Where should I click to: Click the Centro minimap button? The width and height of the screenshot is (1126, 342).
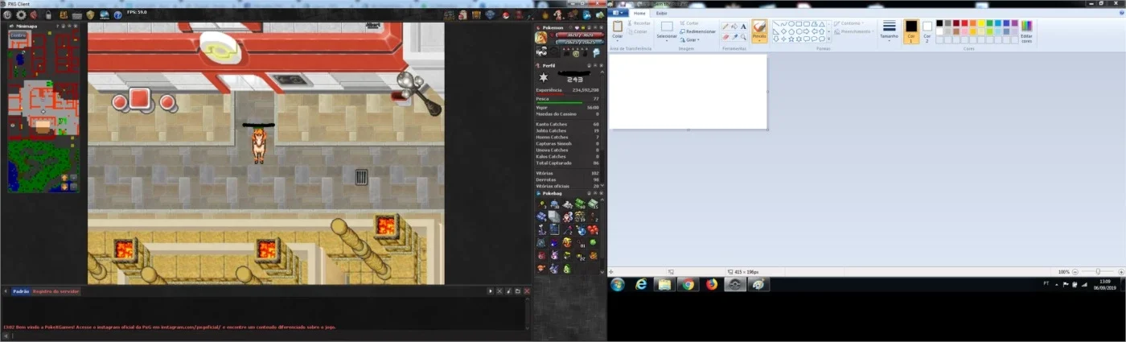(x=18, y=36)
